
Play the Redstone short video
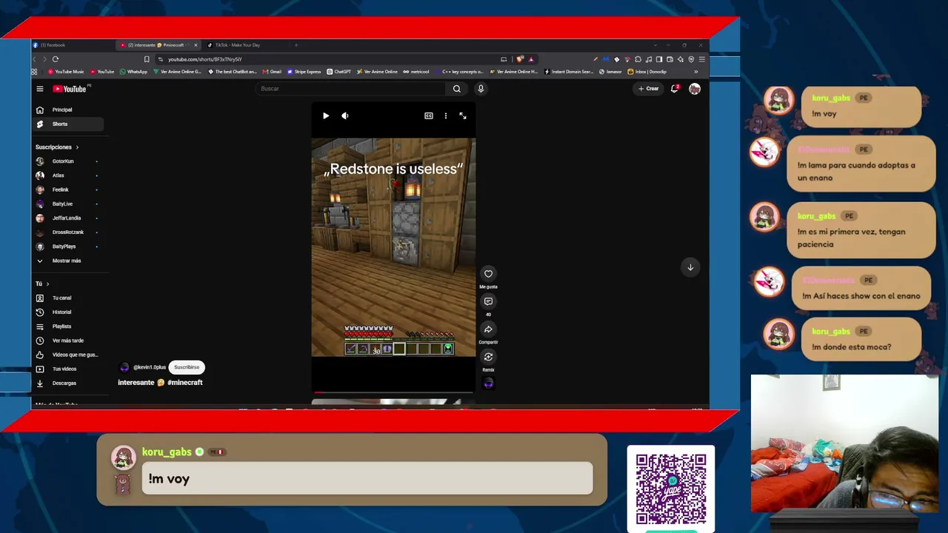(x=326, y=115)
